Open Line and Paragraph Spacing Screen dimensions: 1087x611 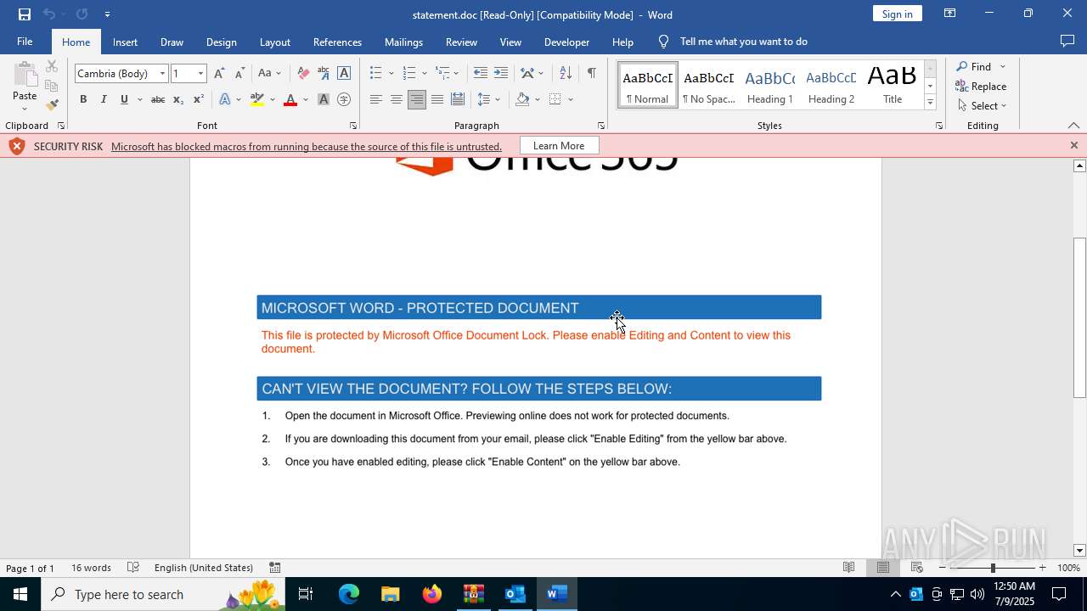tap(484, 99)
